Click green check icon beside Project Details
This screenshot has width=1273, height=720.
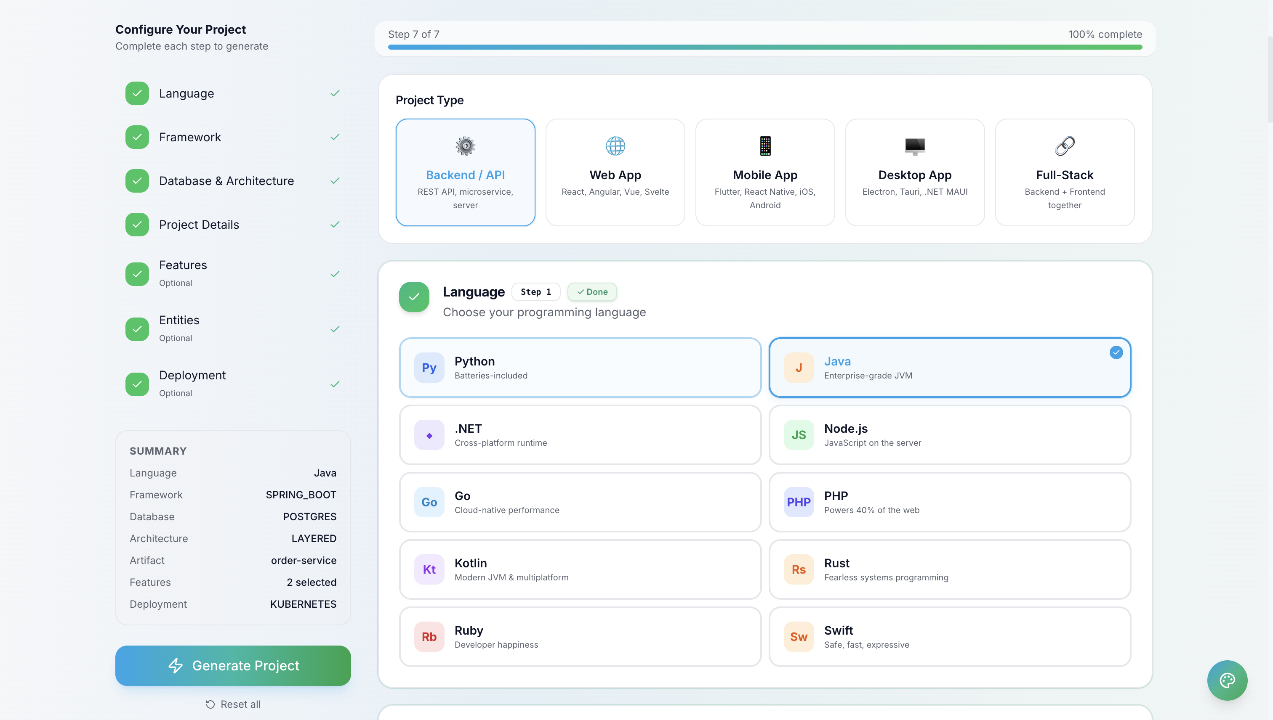tap(137, 225)
